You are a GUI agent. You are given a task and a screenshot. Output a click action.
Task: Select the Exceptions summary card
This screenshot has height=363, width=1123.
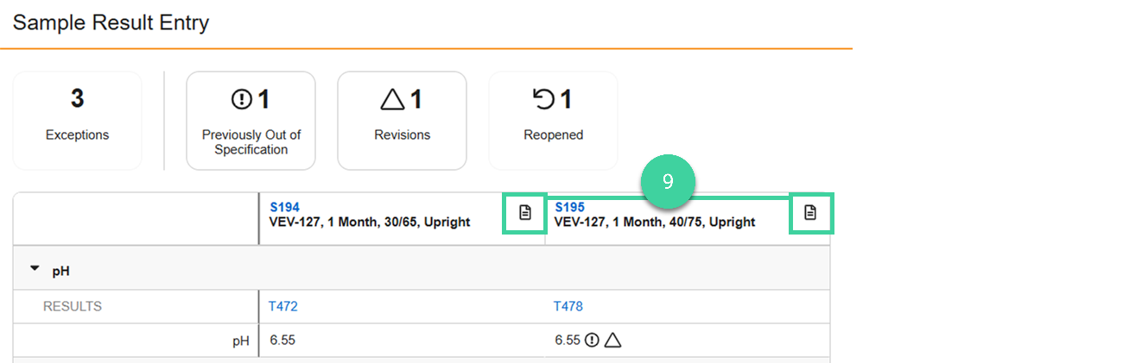coord(77,121)
